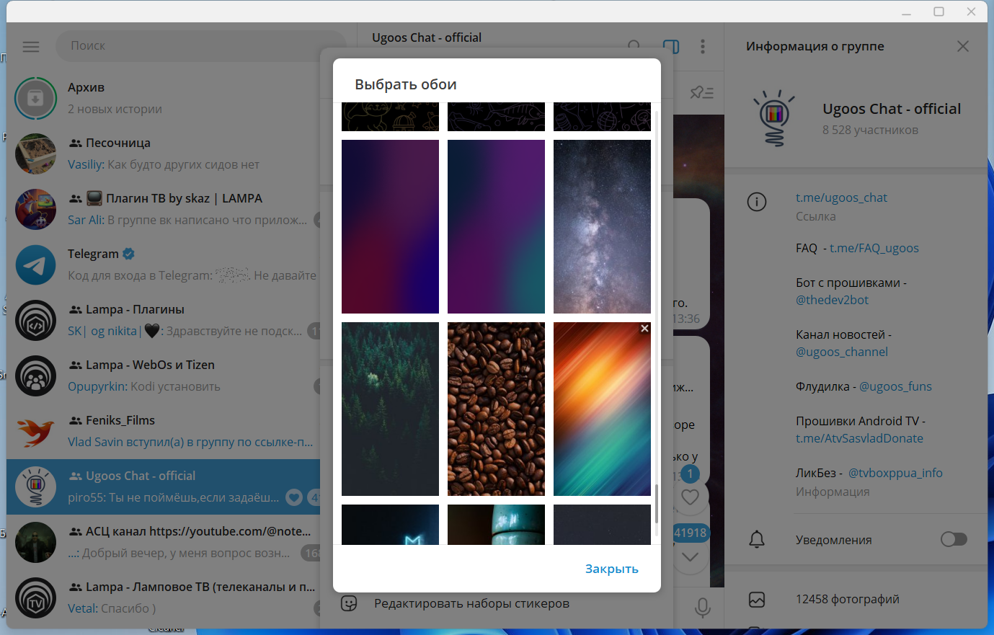Click Редактировать наборы стикеров
Screen dimensions: 994x635
[x=471, y=603]
